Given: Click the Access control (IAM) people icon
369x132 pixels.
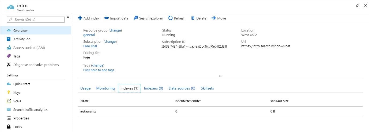Looking at the screenshot, I should coord(9,48).
